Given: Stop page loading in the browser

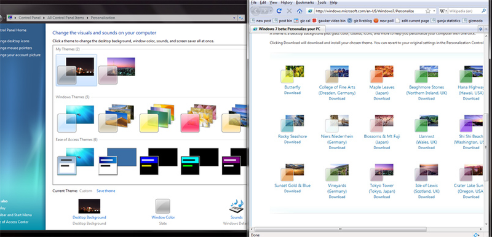Looking at the screenshot, I should 289,11.
